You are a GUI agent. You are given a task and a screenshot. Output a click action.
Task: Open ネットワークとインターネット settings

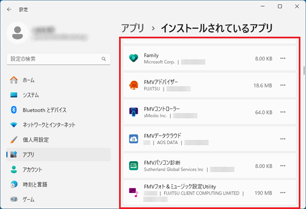coord(58,125)
